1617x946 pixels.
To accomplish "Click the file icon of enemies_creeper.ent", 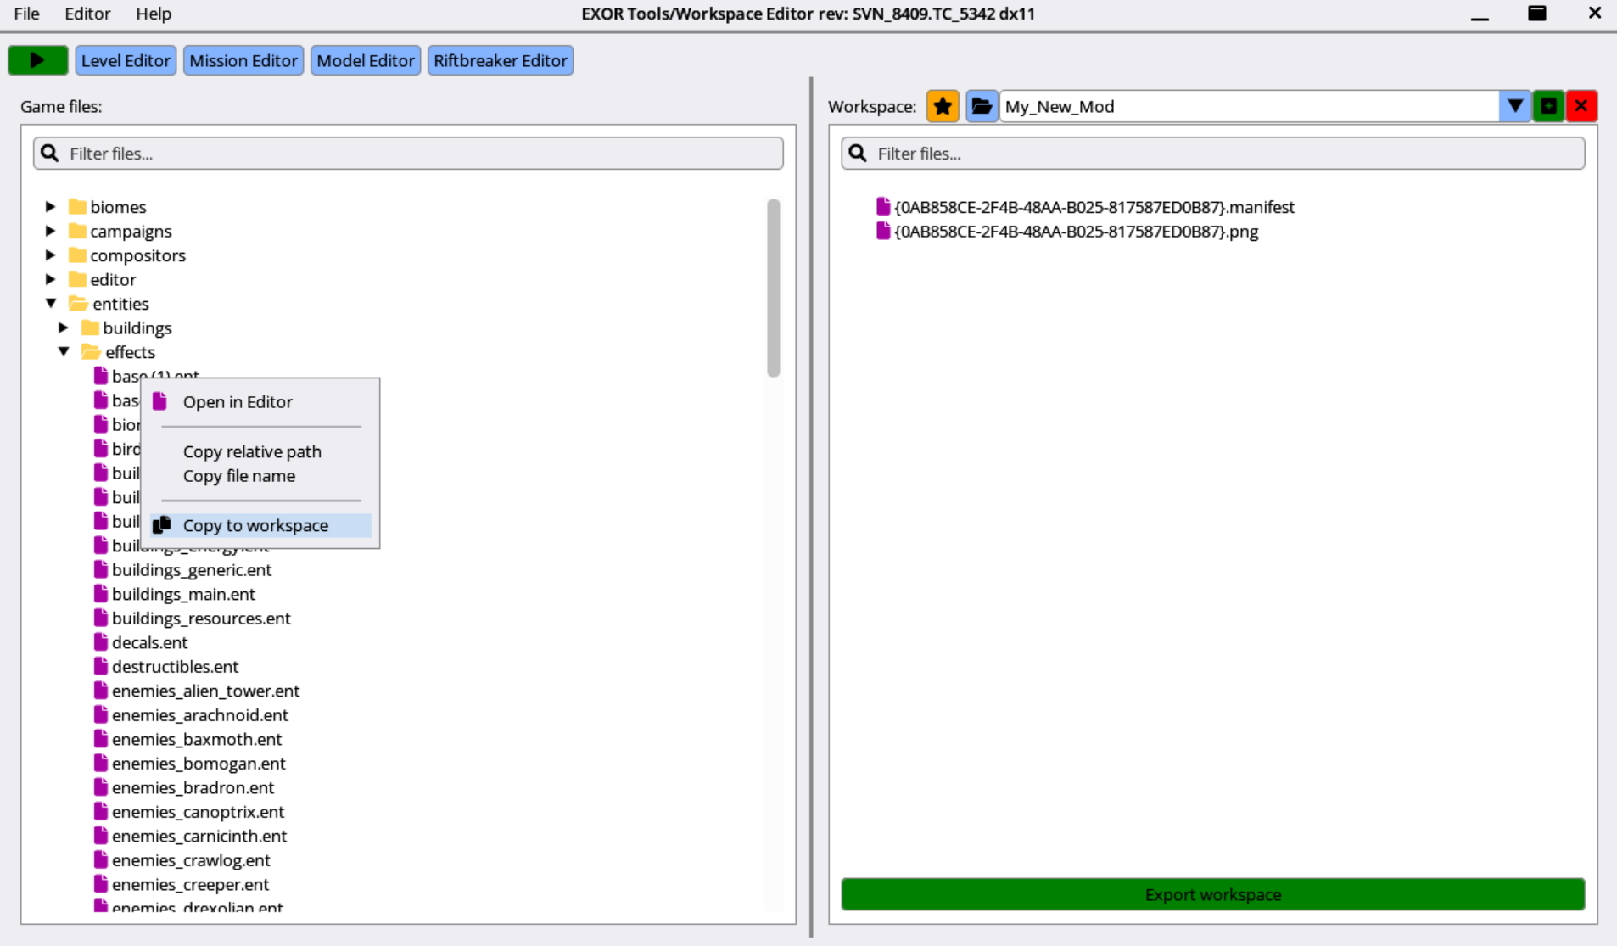I will (x=101, y=883).
